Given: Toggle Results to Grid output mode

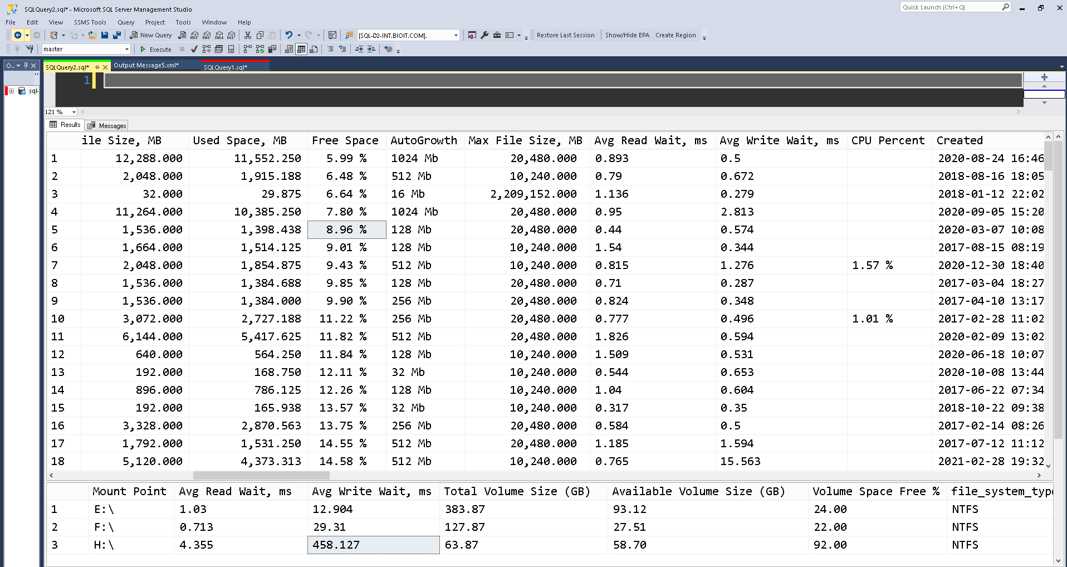Looking at the screenshot, I should click(x=301, y=50).
